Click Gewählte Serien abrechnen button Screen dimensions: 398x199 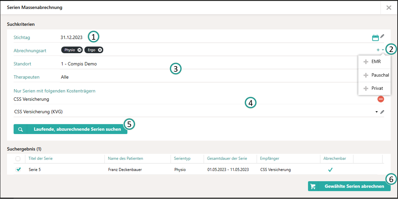pyautogui.click(x=349, y=186)
